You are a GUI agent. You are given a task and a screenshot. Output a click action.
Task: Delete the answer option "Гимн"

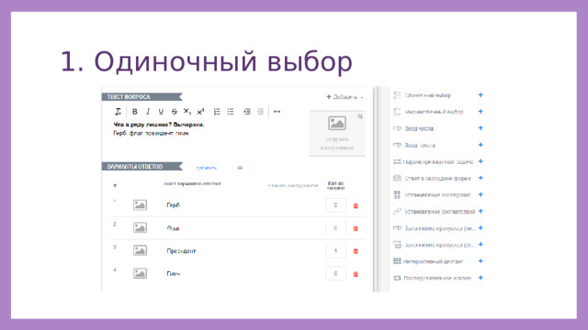coord(356,274)
